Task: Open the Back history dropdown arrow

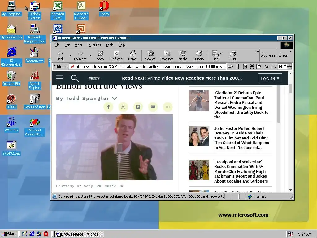Action: (70, 55)
